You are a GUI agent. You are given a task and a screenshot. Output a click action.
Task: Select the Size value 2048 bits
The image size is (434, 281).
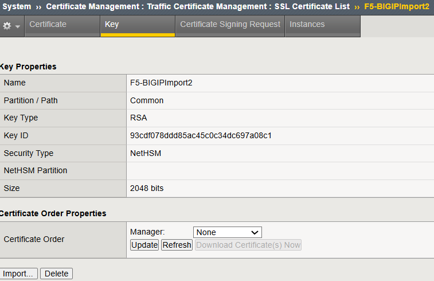pos(147,188)
